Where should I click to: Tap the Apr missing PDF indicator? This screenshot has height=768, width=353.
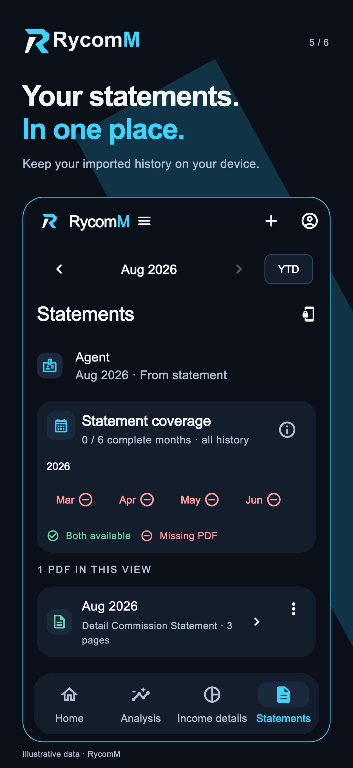[x=147, y=500]
